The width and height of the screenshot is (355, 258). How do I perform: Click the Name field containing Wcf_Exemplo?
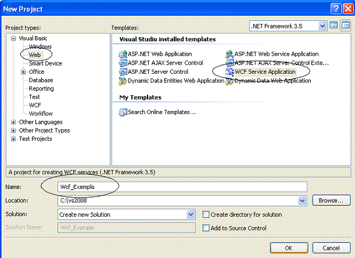point(182,187)
